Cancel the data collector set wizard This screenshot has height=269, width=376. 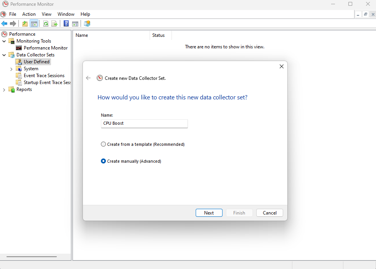[269, 213]
